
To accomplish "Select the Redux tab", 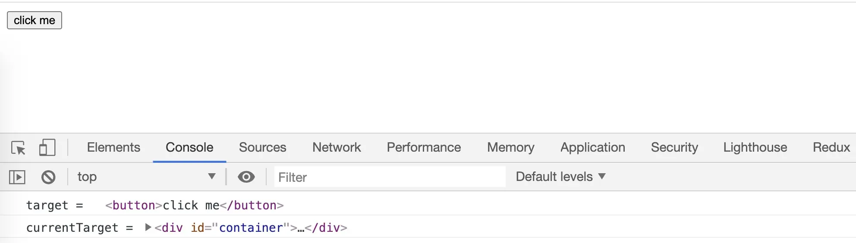I will [831, 147].
